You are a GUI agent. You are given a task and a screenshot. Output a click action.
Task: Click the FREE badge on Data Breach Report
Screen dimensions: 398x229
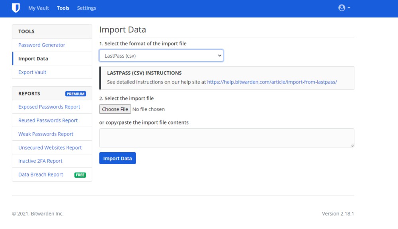coord(80,175)
